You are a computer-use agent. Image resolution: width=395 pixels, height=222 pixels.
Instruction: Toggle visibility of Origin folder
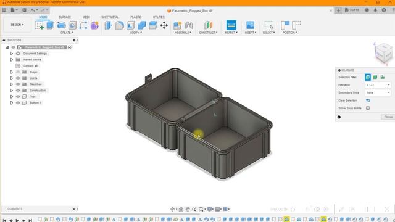point(18,72)
